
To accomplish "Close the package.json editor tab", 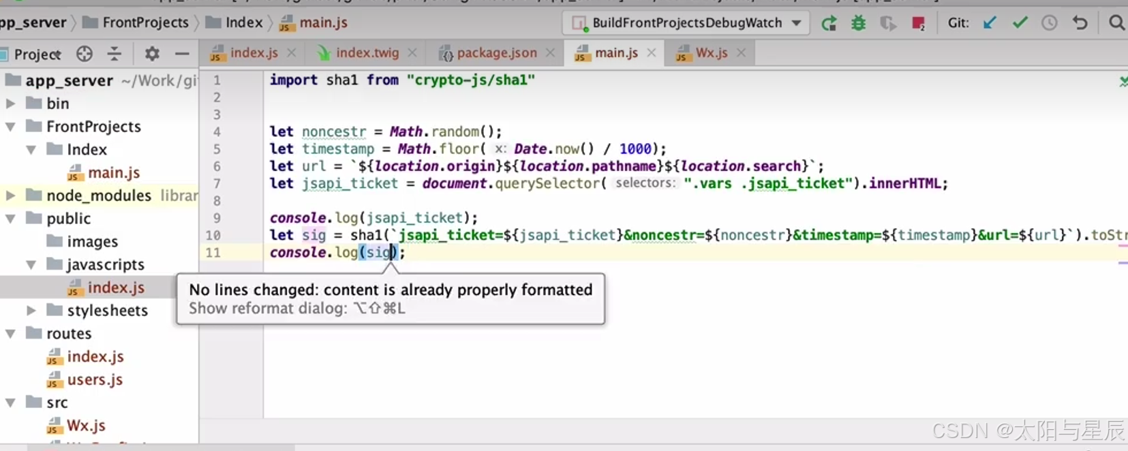I will tap(551, 52).
